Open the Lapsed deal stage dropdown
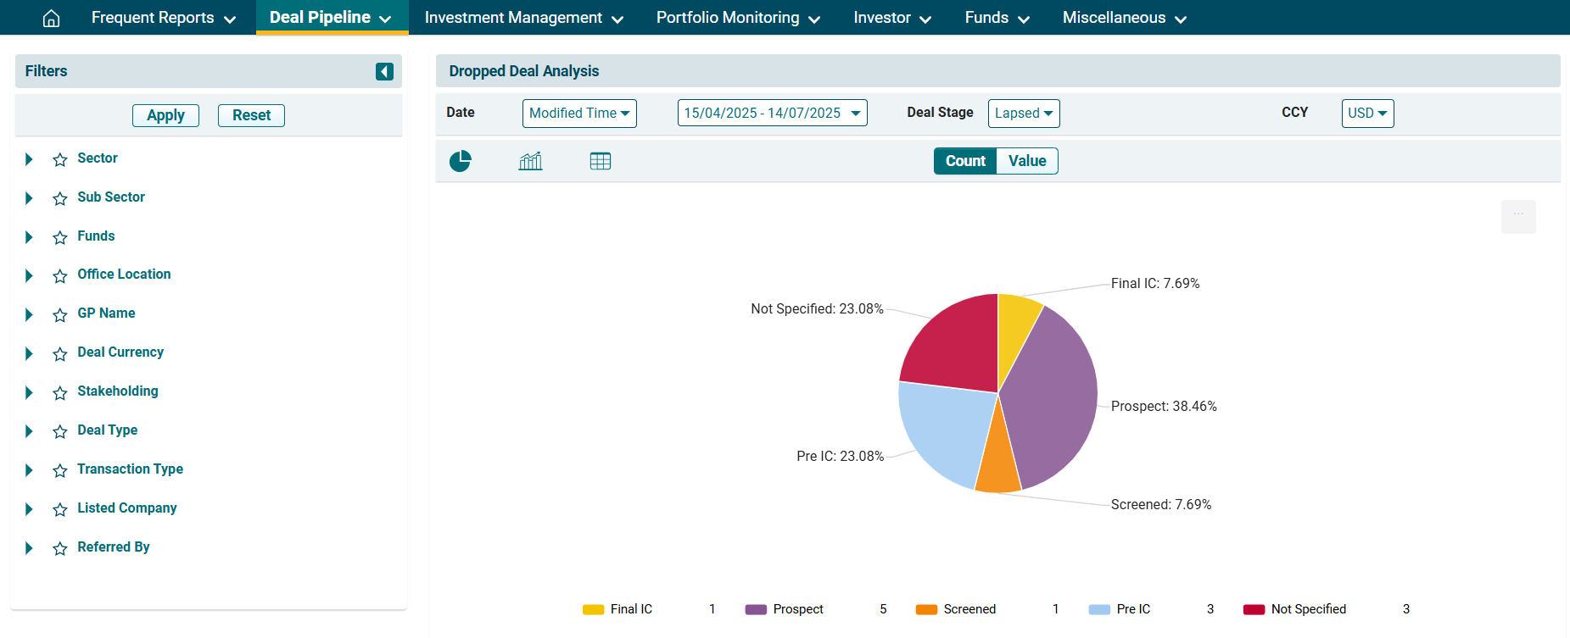The width and height of the screenshot is (1570, 638). click(x=1023, y=114)
